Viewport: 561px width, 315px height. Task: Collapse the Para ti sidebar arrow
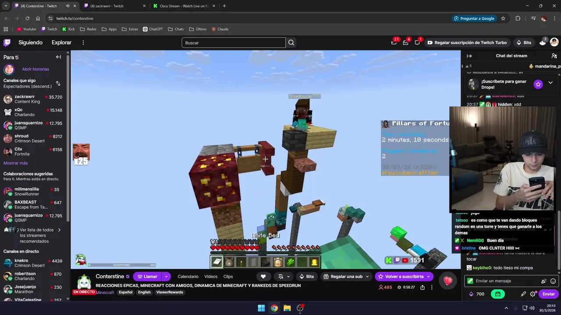pos(58,57)
